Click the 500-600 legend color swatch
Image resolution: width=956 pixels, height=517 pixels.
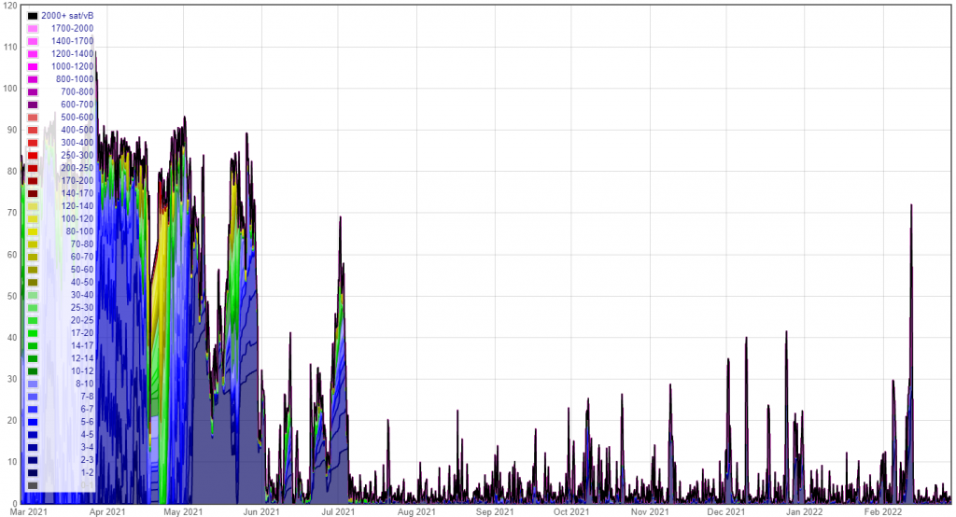33,118
